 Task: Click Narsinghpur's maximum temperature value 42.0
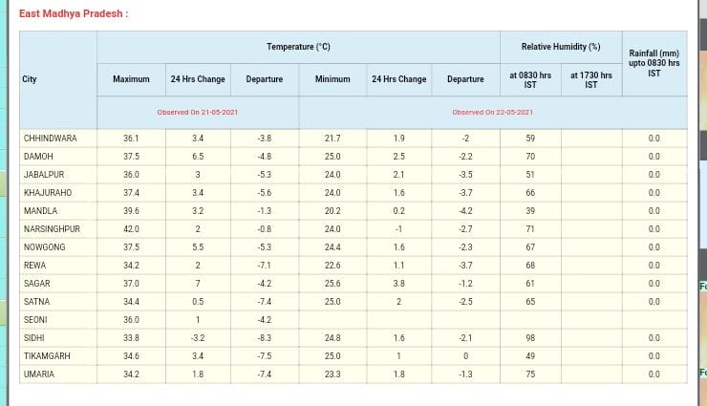(x=131, y=229)
